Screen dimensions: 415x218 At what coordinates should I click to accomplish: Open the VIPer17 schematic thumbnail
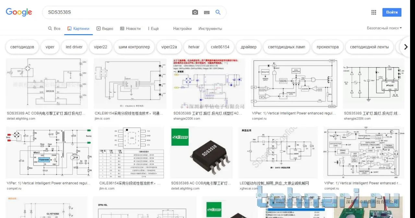coord(49,153)
